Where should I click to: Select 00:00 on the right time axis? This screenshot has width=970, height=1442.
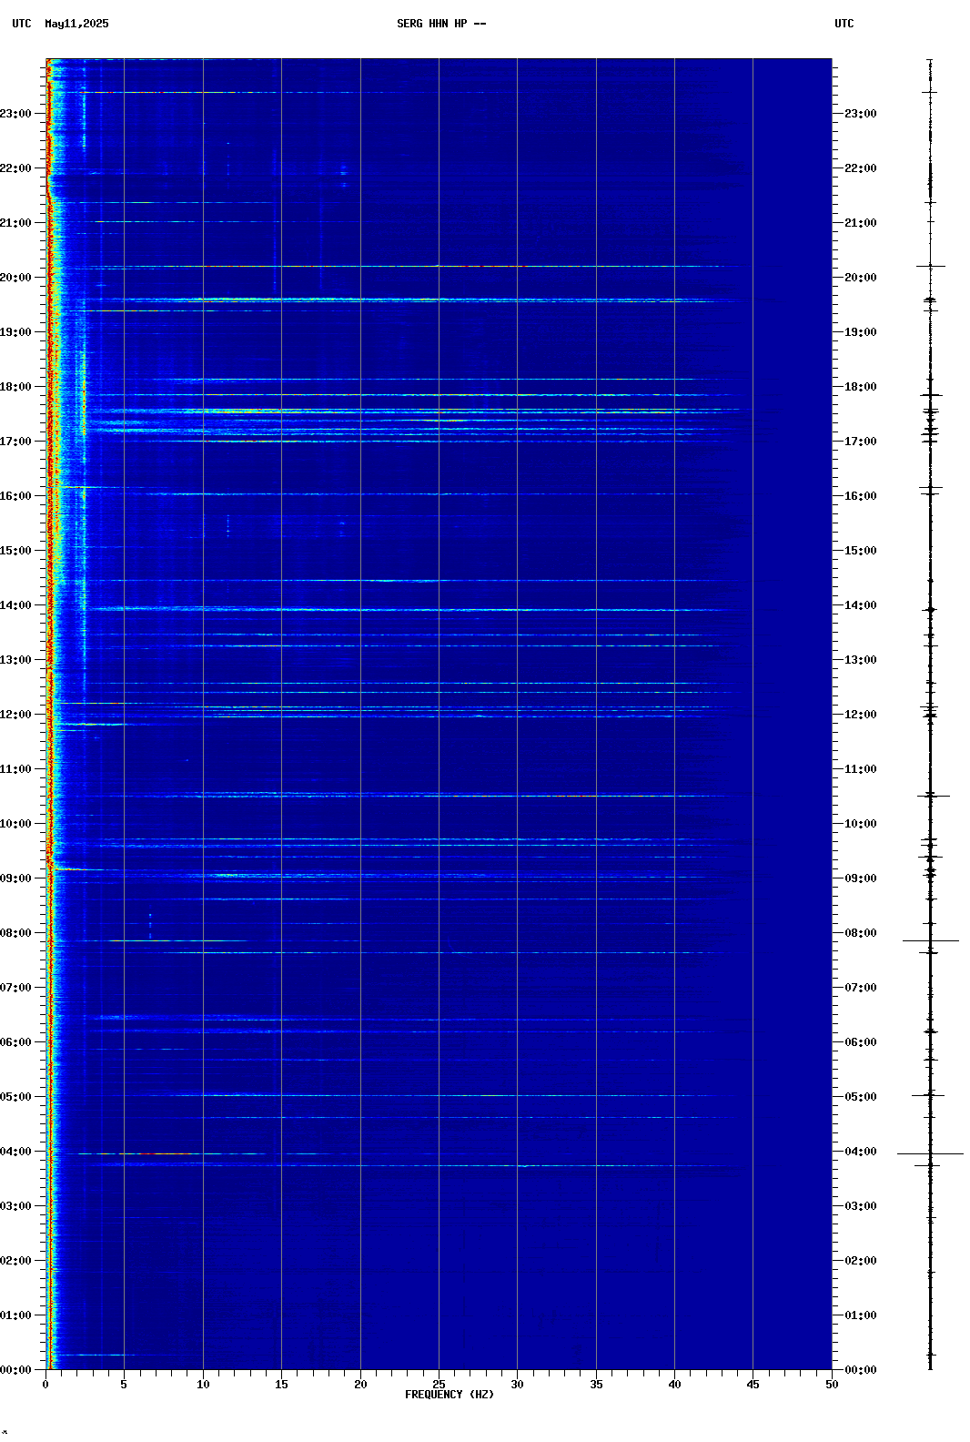click(x=861, y=1370)
